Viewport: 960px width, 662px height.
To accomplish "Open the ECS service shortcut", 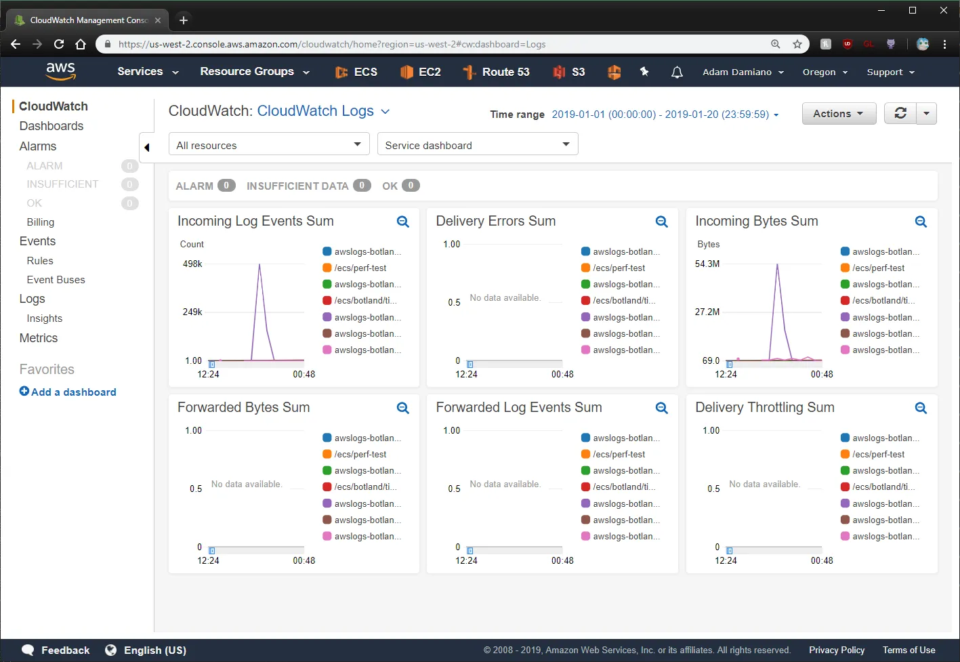I will click(356, 72).
